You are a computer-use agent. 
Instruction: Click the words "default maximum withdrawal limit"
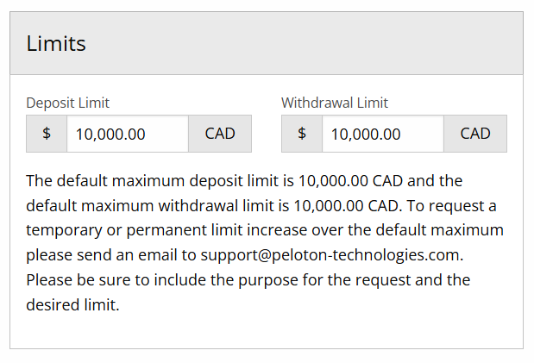158,207
